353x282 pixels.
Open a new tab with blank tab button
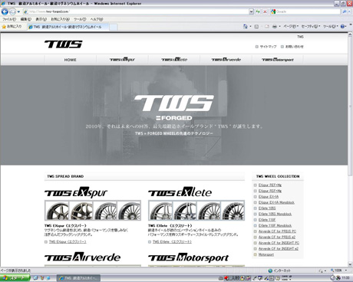[x=114, y=27]
